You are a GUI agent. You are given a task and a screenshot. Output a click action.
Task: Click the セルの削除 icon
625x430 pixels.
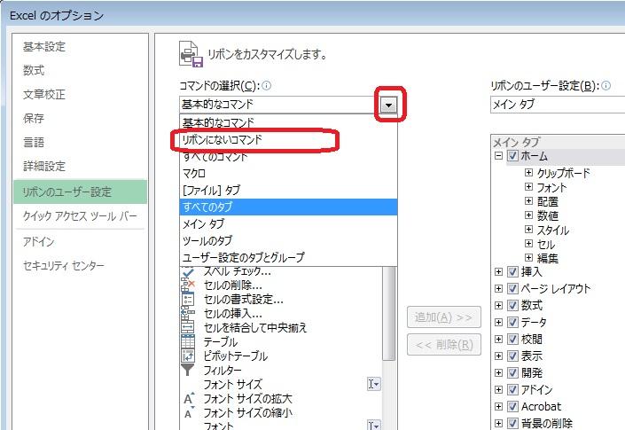pos(188,285)
